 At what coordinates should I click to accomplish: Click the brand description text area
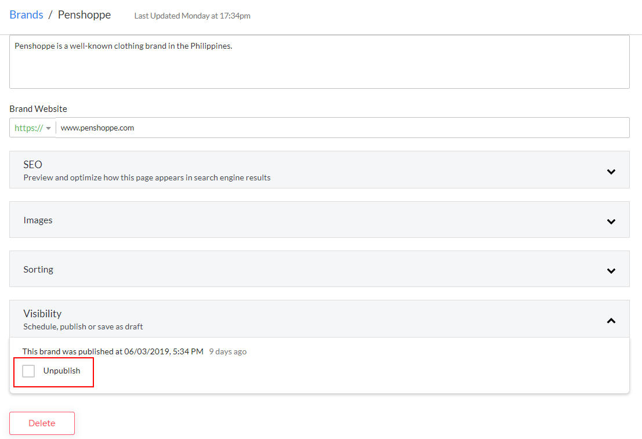coord(320,62)
